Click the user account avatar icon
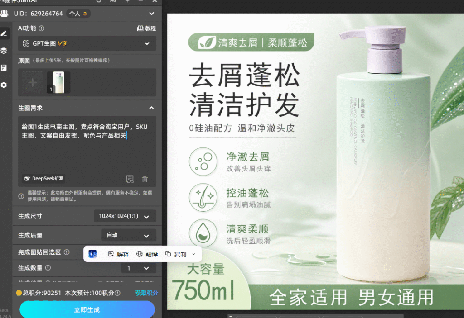The width and height of the screenshot is (464, 318). coord(4,14)
